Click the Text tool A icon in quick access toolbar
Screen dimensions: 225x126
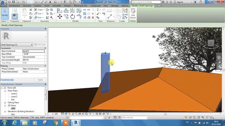click(x=50, y=2)
